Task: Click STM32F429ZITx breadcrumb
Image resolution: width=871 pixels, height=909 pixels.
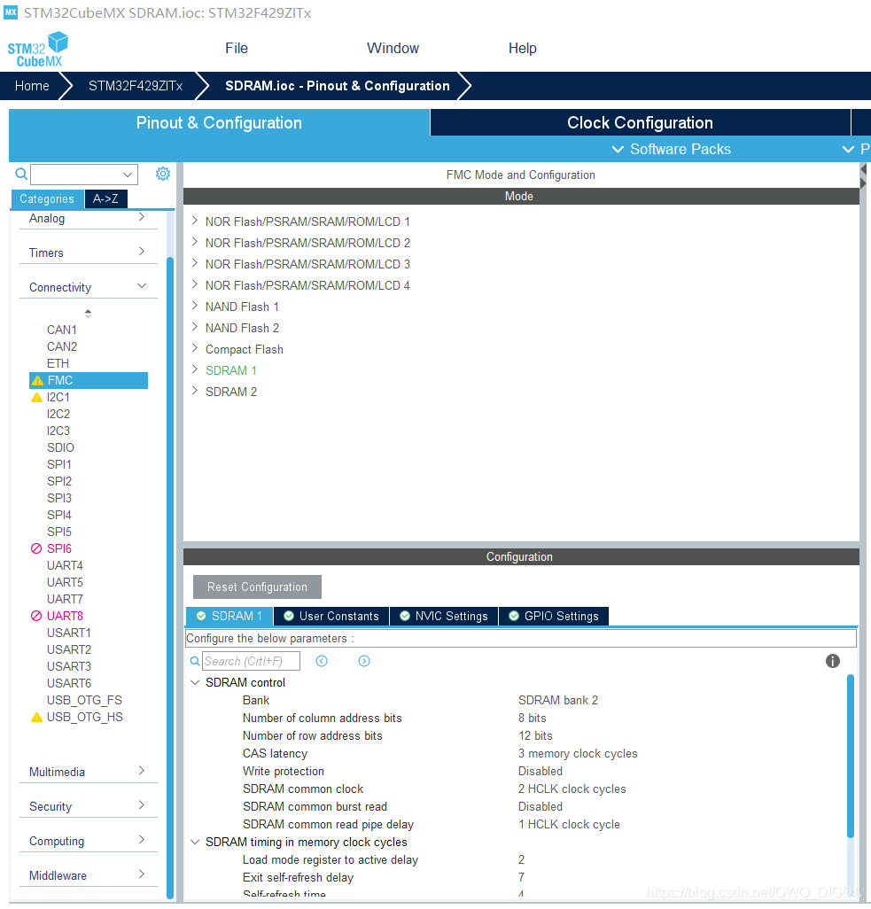Action: coord(136,86)
